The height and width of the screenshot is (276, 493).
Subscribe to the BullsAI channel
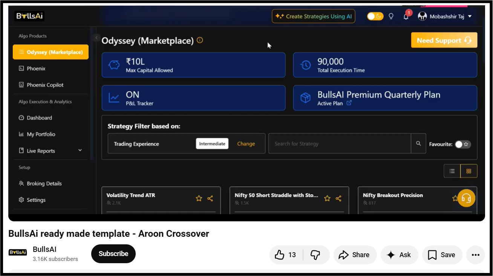113,254
